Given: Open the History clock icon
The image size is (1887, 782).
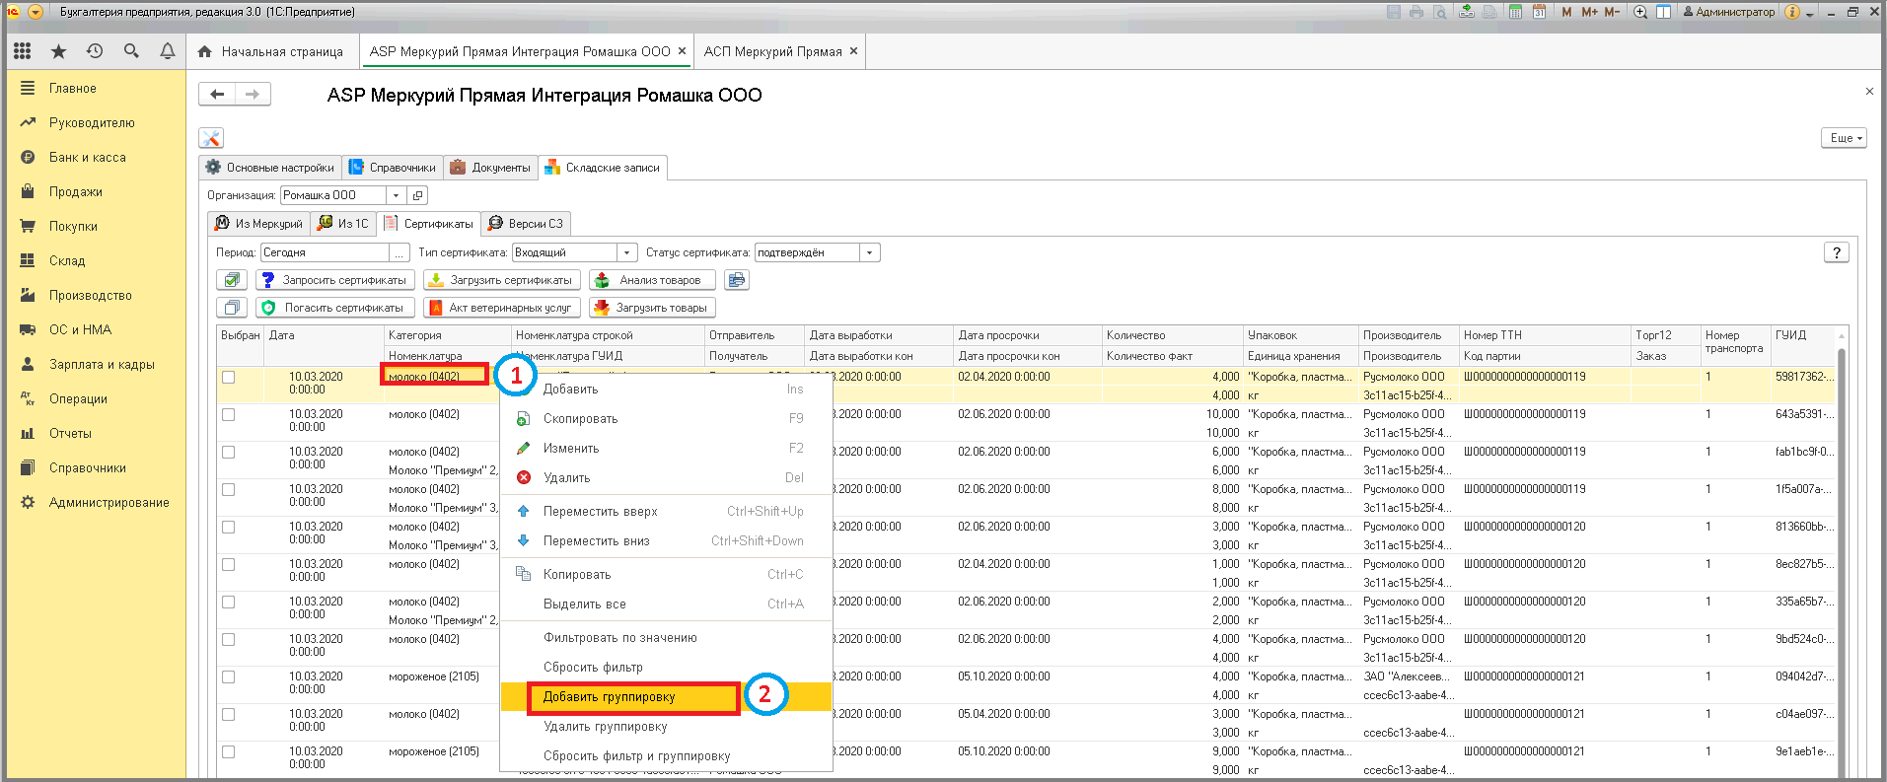Looking at the screenshot, I should tap(95, 51).
